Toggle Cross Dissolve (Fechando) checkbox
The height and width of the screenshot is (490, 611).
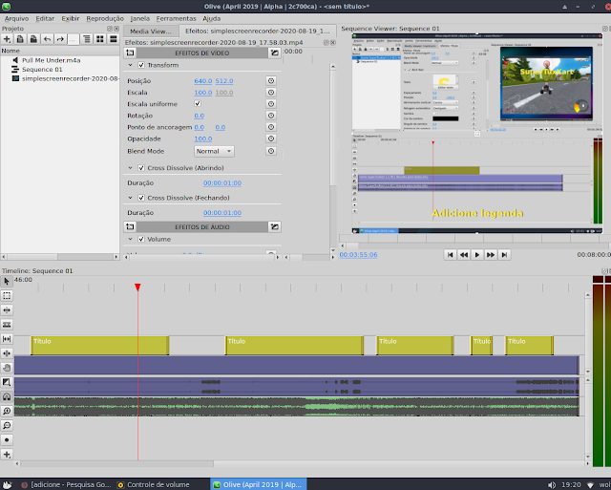click(x=141, y=198)
